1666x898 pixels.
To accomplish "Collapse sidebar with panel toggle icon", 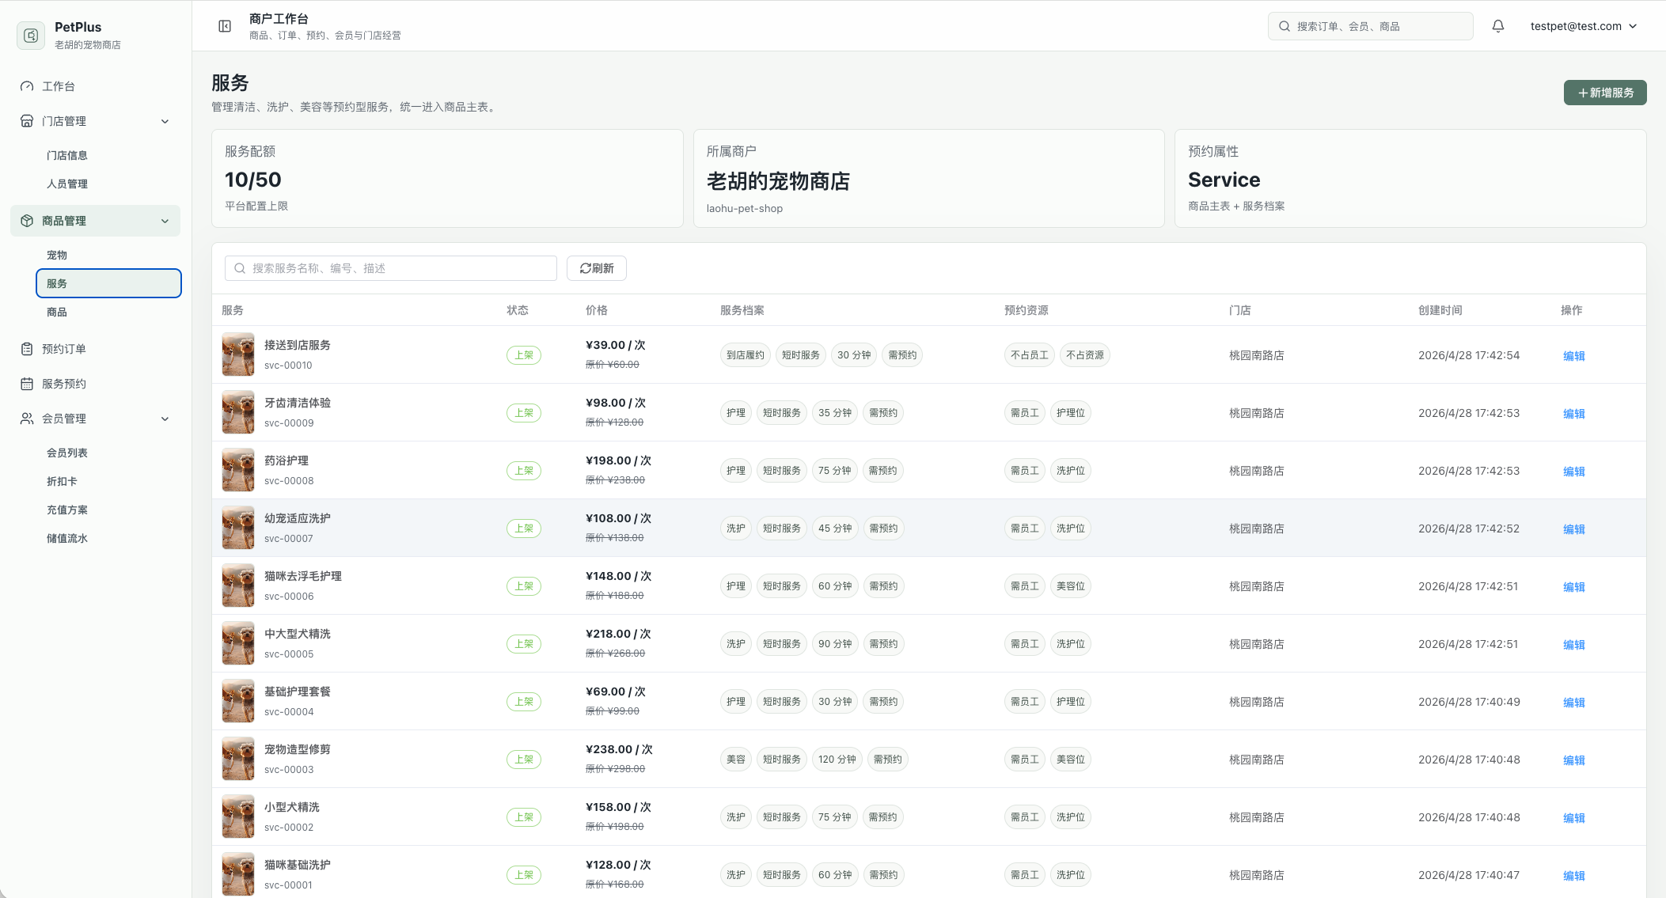I will coord(225,26).
